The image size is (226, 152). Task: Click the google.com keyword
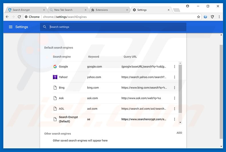[x=94, y=67]
